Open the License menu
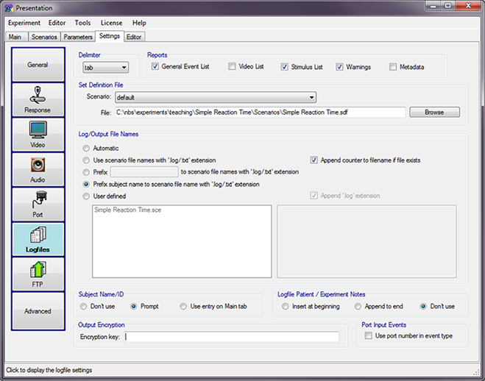Screen dimensions: 485x381 pos(111,23)
